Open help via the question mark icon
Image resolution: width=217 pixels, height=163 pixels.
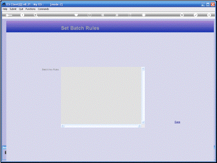(22, 15)
